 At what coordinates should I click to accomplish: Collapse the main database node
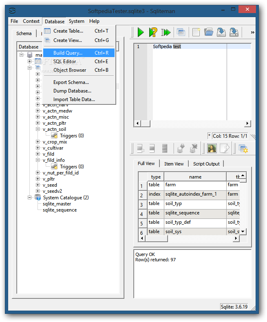(x=21, y=55)
